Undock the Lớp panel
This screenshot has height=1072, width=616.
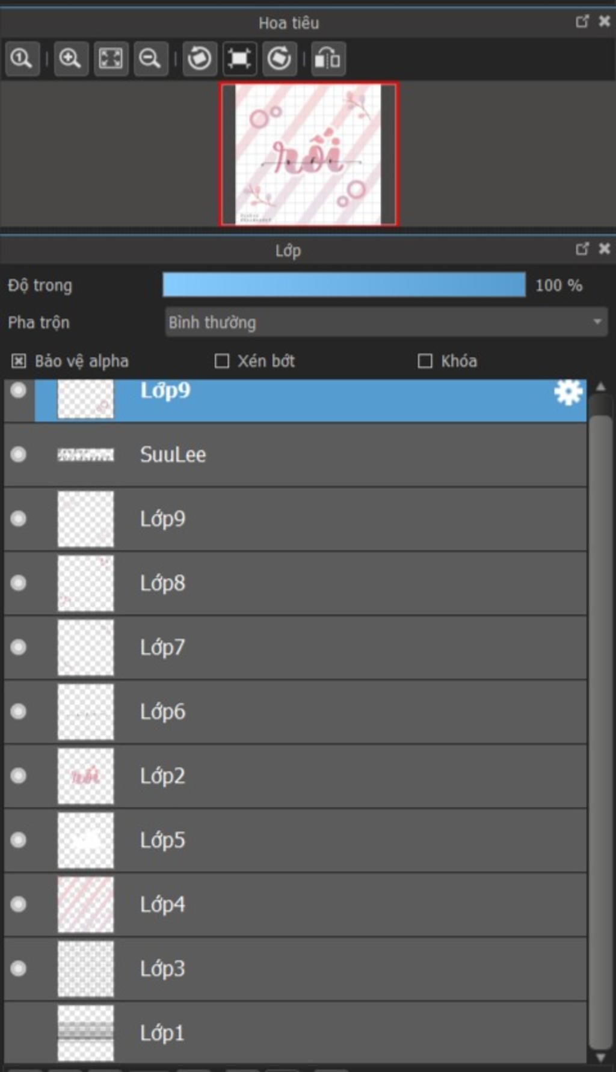pyautogui.click(x=582, y=248)
